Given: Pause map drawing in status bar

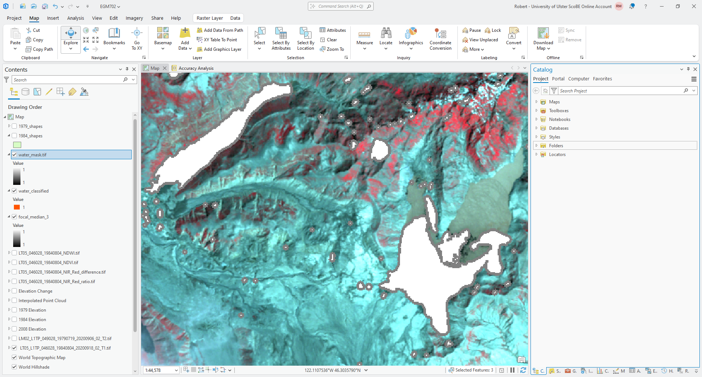Looking at the screenshot, I should click(x=512, y=370).
